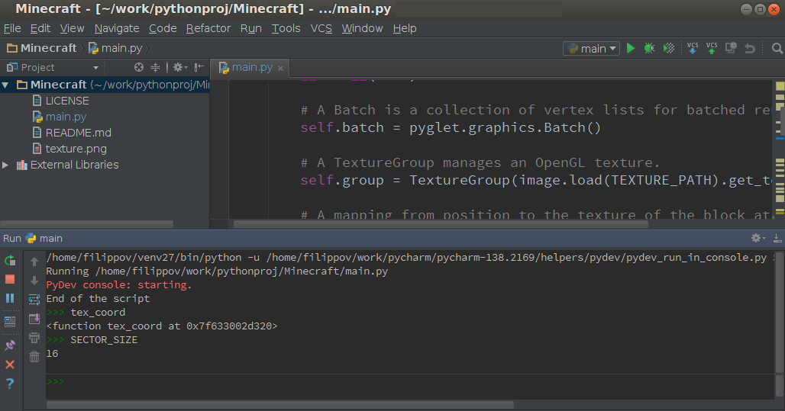Close the main.py editor tab

coord(280,68)
